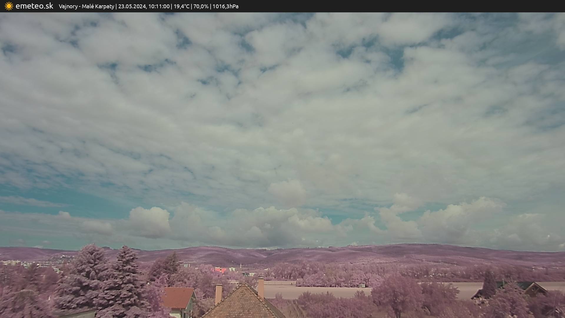Click the sun logo icon

[9, 6]
